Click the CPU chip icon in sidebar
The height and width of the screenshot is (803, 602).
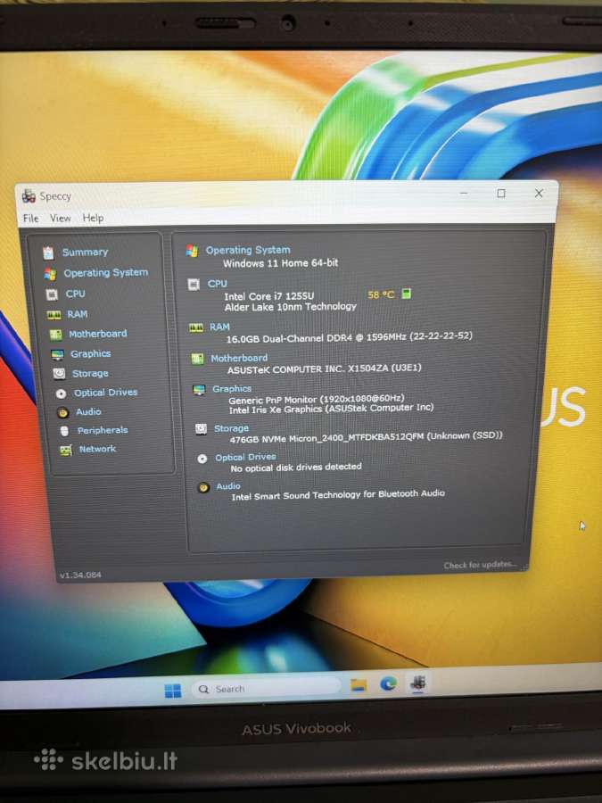pos(52,294)
